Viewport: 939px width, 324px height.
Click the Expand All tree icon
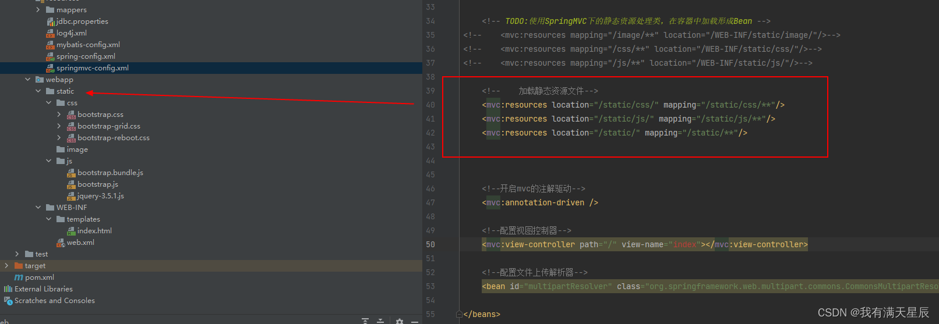click(x=365, y=321)
